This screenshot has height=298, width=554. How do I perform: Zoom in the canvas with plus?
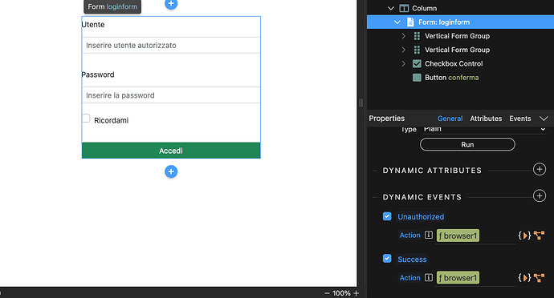(356, 293)
